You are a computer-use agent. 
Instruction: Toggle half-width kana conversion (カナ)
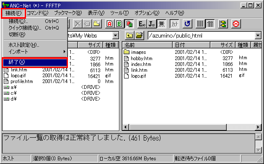coord(174,24)
